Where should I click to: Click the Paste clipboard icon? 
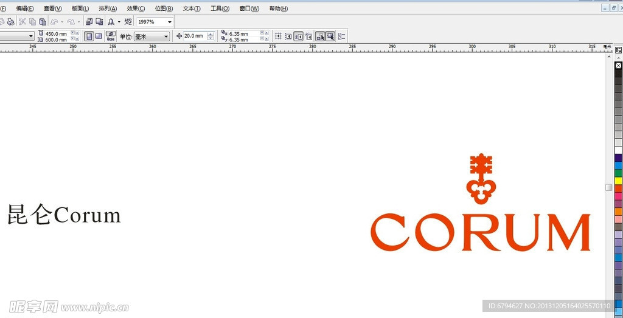43,22
